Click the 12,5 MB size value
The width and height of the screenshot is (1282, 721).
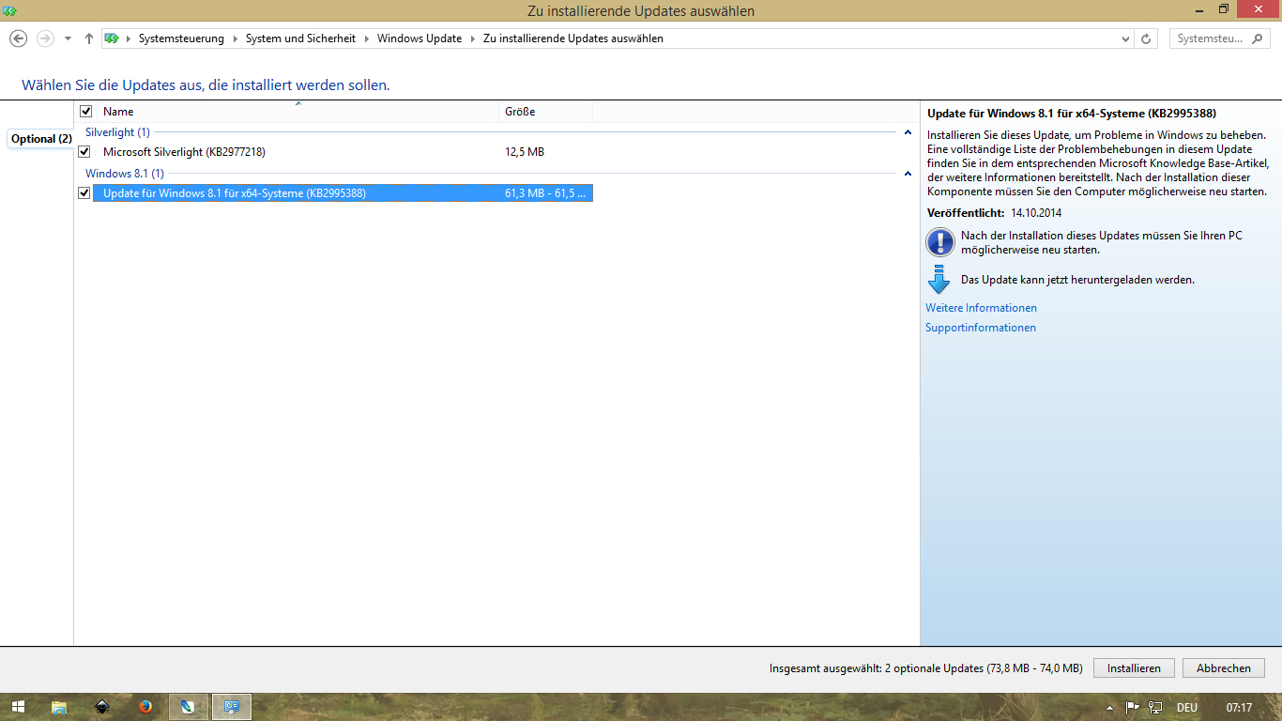coord(525,152)
